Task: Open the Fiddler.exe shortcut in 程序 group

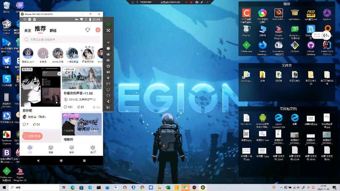Action: (246, 47)
